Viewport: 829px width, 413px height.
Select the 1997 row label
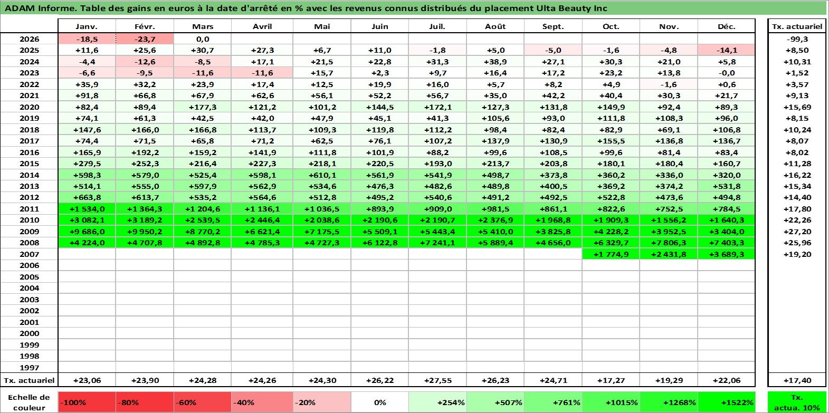pos(29,368)
